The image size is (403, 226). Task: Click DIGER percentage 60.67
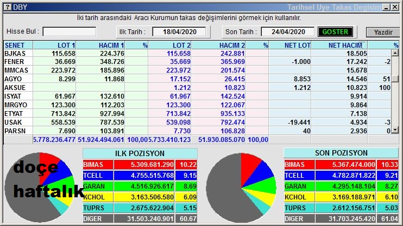[x=188, y=219]
